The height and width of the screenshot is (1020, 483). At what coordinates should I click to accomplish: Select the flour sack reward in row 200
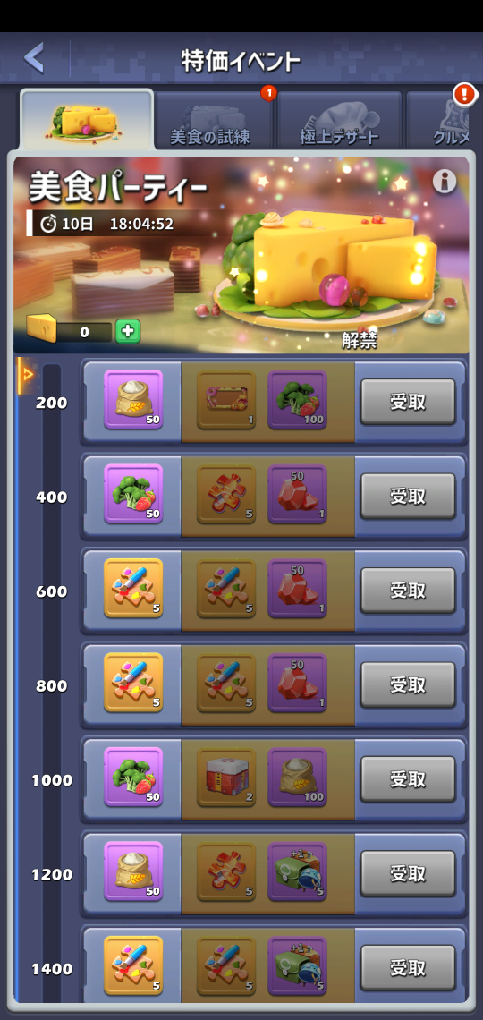(x=133, y=399)
